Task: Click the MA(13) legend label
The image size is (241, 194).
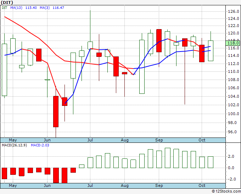Action: (16, 7)
